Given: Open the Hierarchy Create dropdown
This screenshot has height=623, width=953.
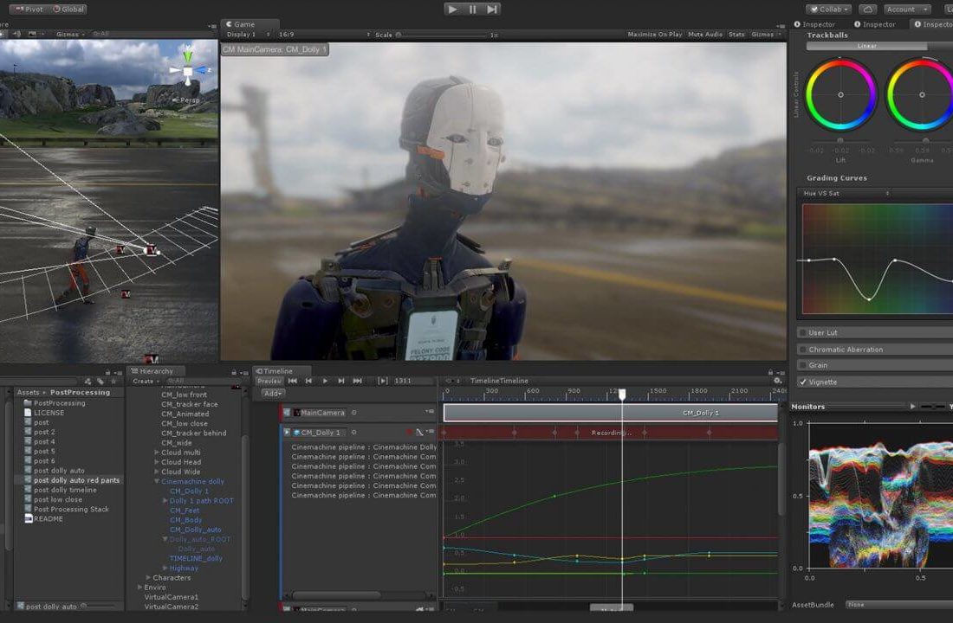Looking at the screenshot, I should click(146, 382).
